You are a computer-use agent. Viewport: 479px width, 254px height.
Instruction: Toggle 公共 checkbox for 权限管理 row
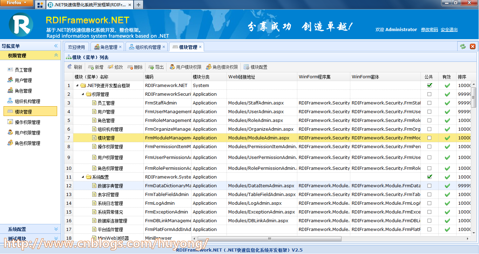click(x=430, y=94)
